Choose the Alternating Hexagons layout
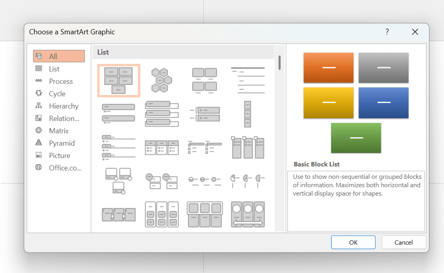Viewport: 444px width, 273px height. tap(161, 79)
